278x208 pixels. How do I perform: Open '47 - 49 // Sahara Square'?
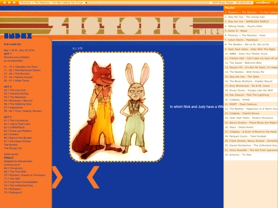[18, 77]
